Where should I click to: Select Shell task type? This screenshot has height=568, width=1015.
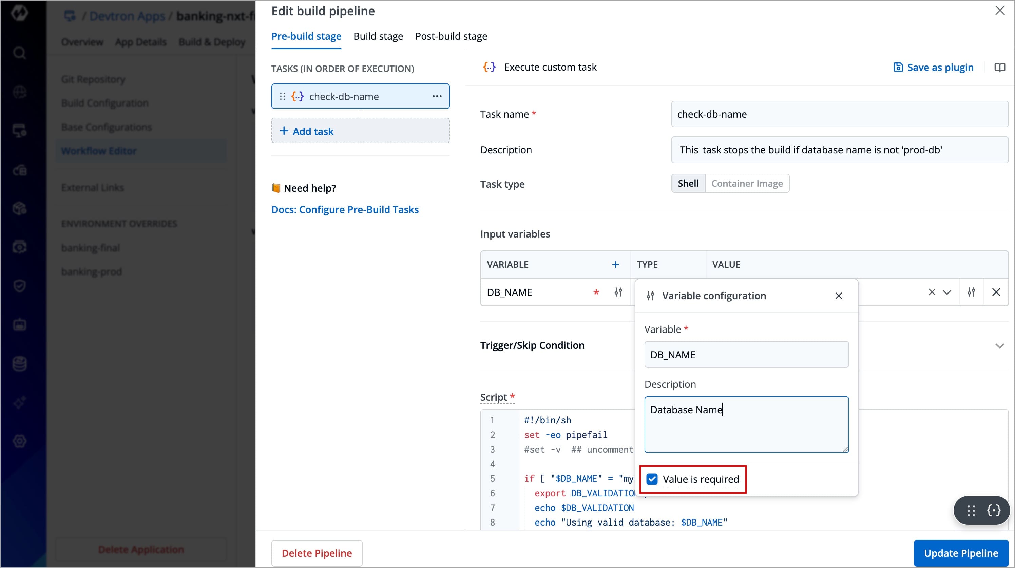tap(688, 183)
